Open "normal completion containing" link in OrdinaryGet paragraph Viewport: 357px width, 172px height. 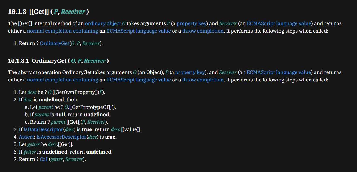(x=62, y=80)
